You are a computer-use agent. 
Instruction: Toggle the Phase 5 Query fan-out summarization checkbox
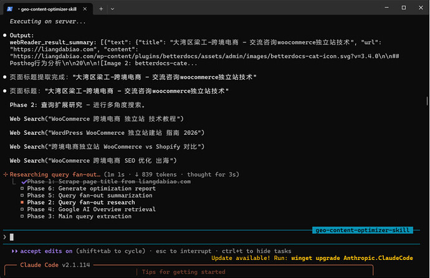(22, 196)
